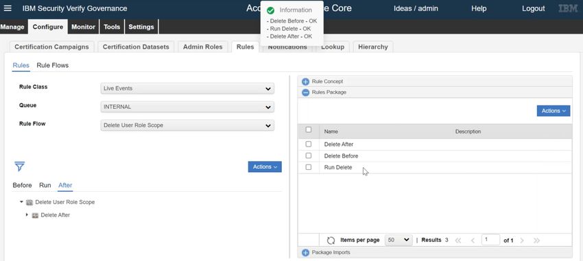Image resolution: width=583 pixels, height=261 pixels.
Task: Click the Help link
Action: [479, 8]
